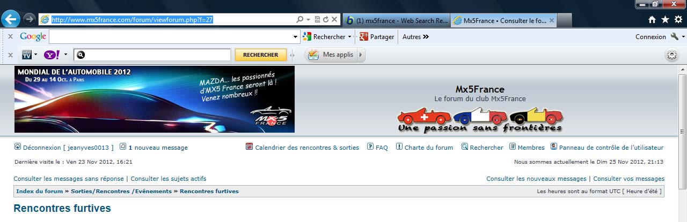The height and width of the screenshot is (222, 687).
Task: Select the Mx5France Consulter le forum tab
Action: tap(500, 20)
